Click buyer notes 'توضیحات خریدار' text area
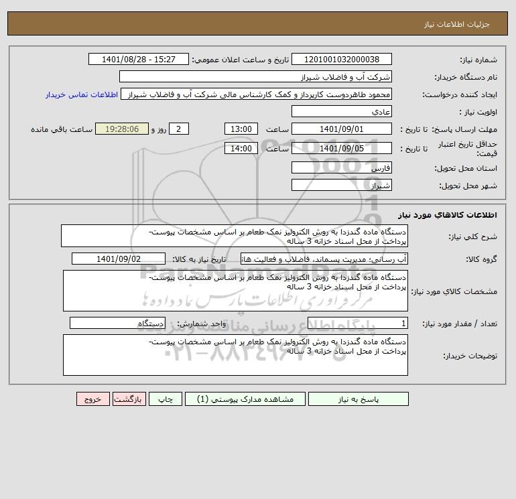Image resolution: width=516 pixels, height=499 pixels. [x=235, y=355]
